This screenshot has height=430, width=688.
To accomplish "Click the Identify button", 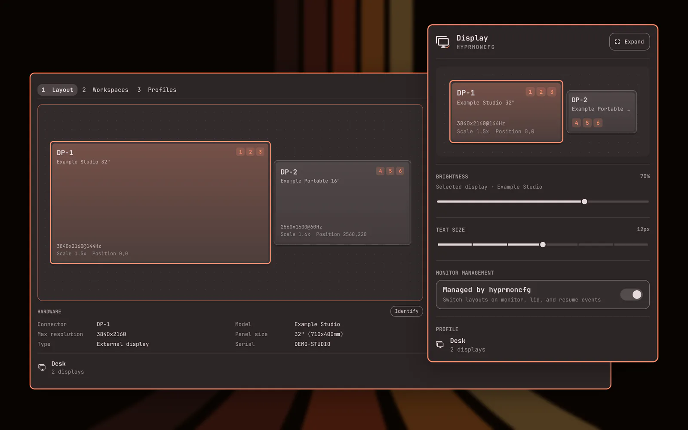I will tap(406, 311).
